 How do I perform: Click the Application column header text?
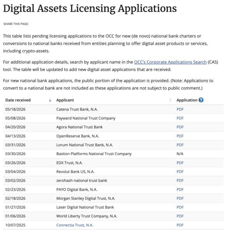click(187, 100)
